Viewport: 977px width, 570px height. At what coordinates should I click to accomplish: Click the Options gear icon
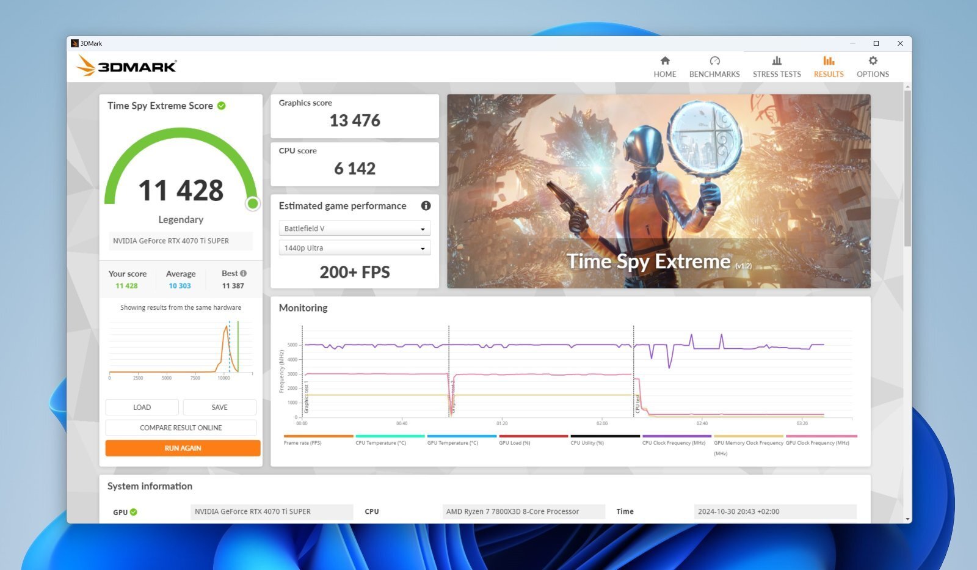(873, 60)
